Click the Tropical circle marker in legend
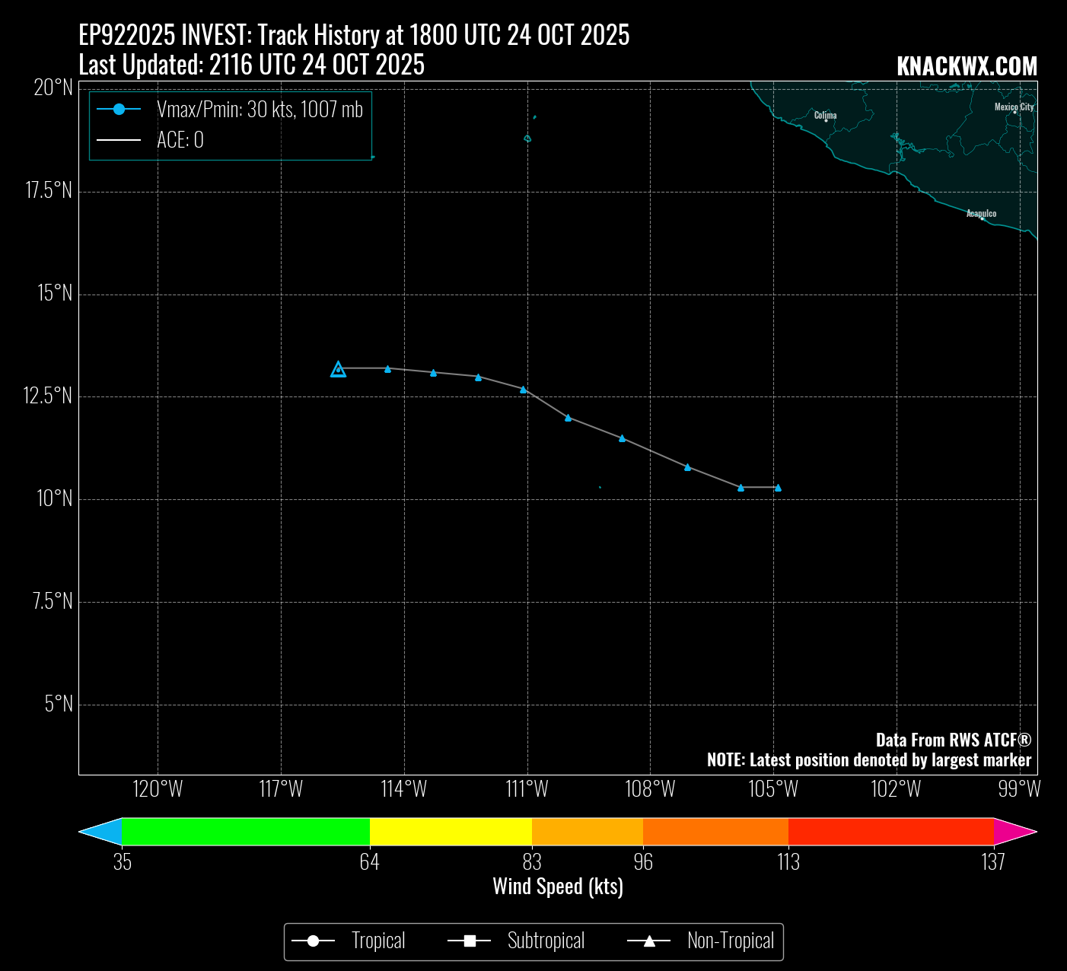Viewport: 1067px width, 971px height. (313, 941)
